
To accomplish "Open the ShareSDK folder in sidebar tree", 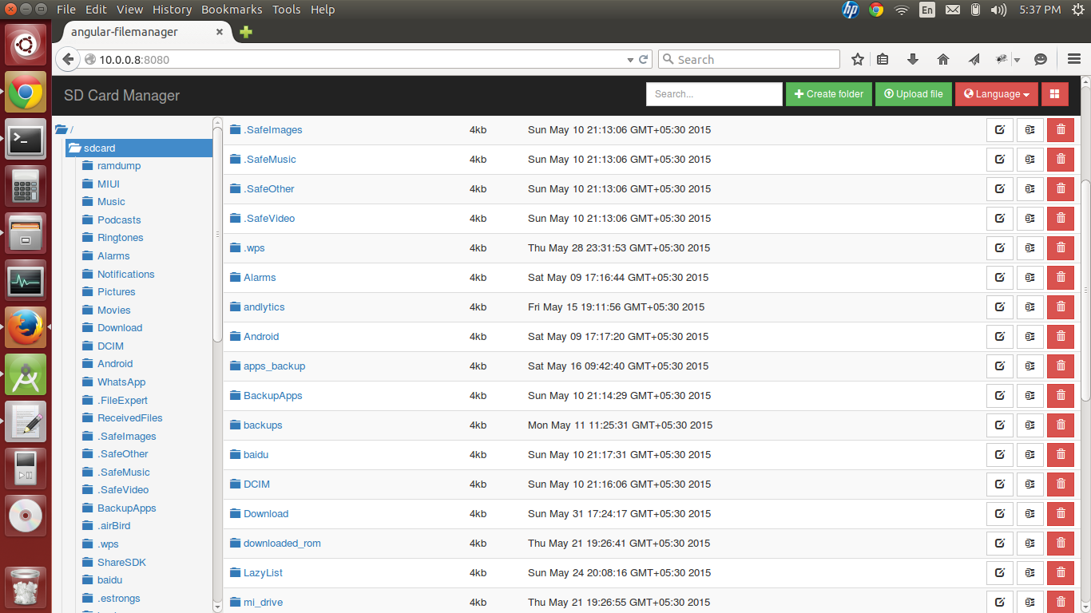I will click(121, 562).
